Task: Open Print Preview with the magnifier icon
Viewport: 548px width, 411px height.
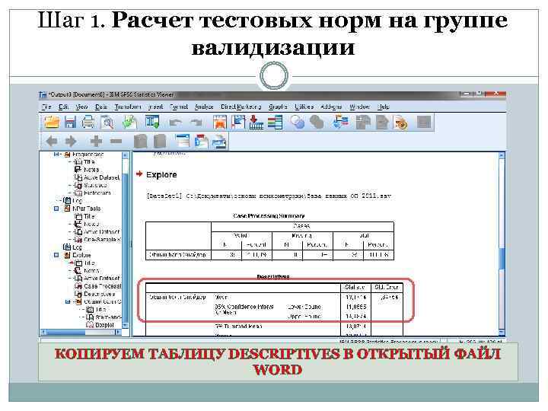Action: click(x=107, y=123)
